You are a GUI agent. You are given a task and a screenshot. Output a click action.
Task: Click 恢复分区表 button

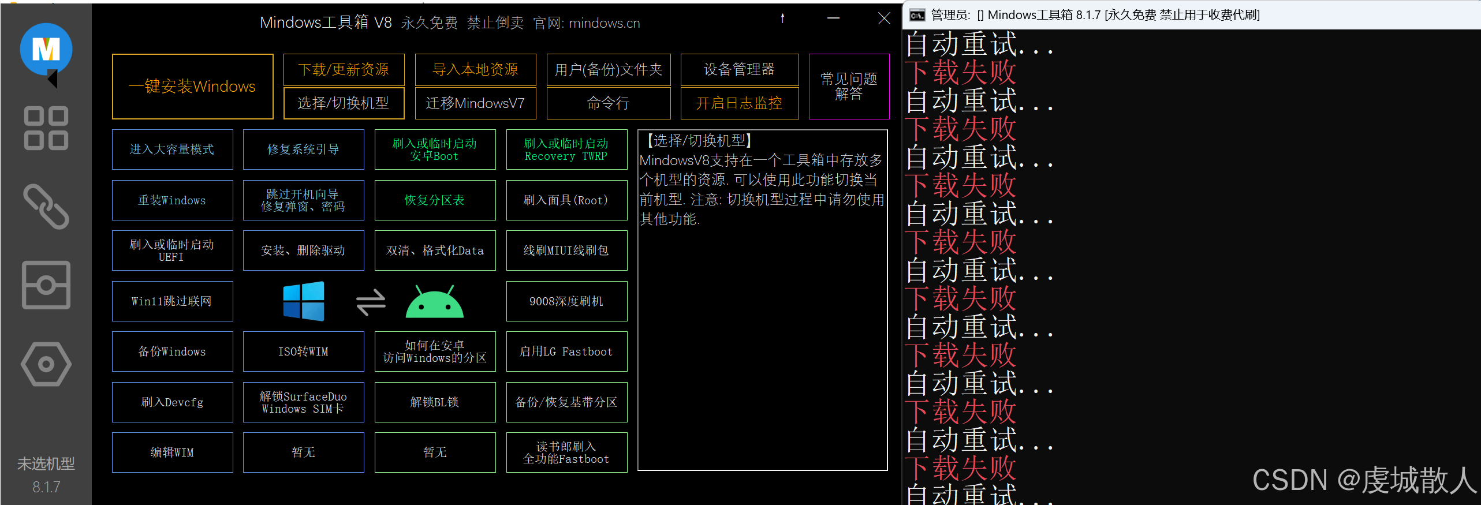pos(435,200)
